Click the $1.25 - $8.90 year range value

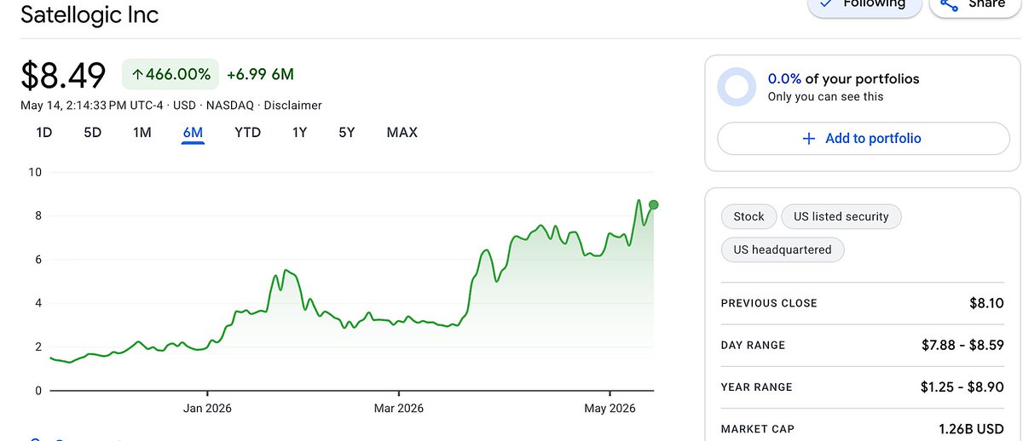coord(962,387)
